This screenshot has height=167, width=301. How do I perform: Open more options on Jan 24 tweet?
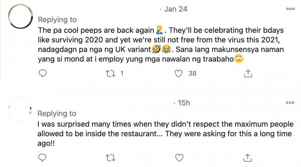290,9
